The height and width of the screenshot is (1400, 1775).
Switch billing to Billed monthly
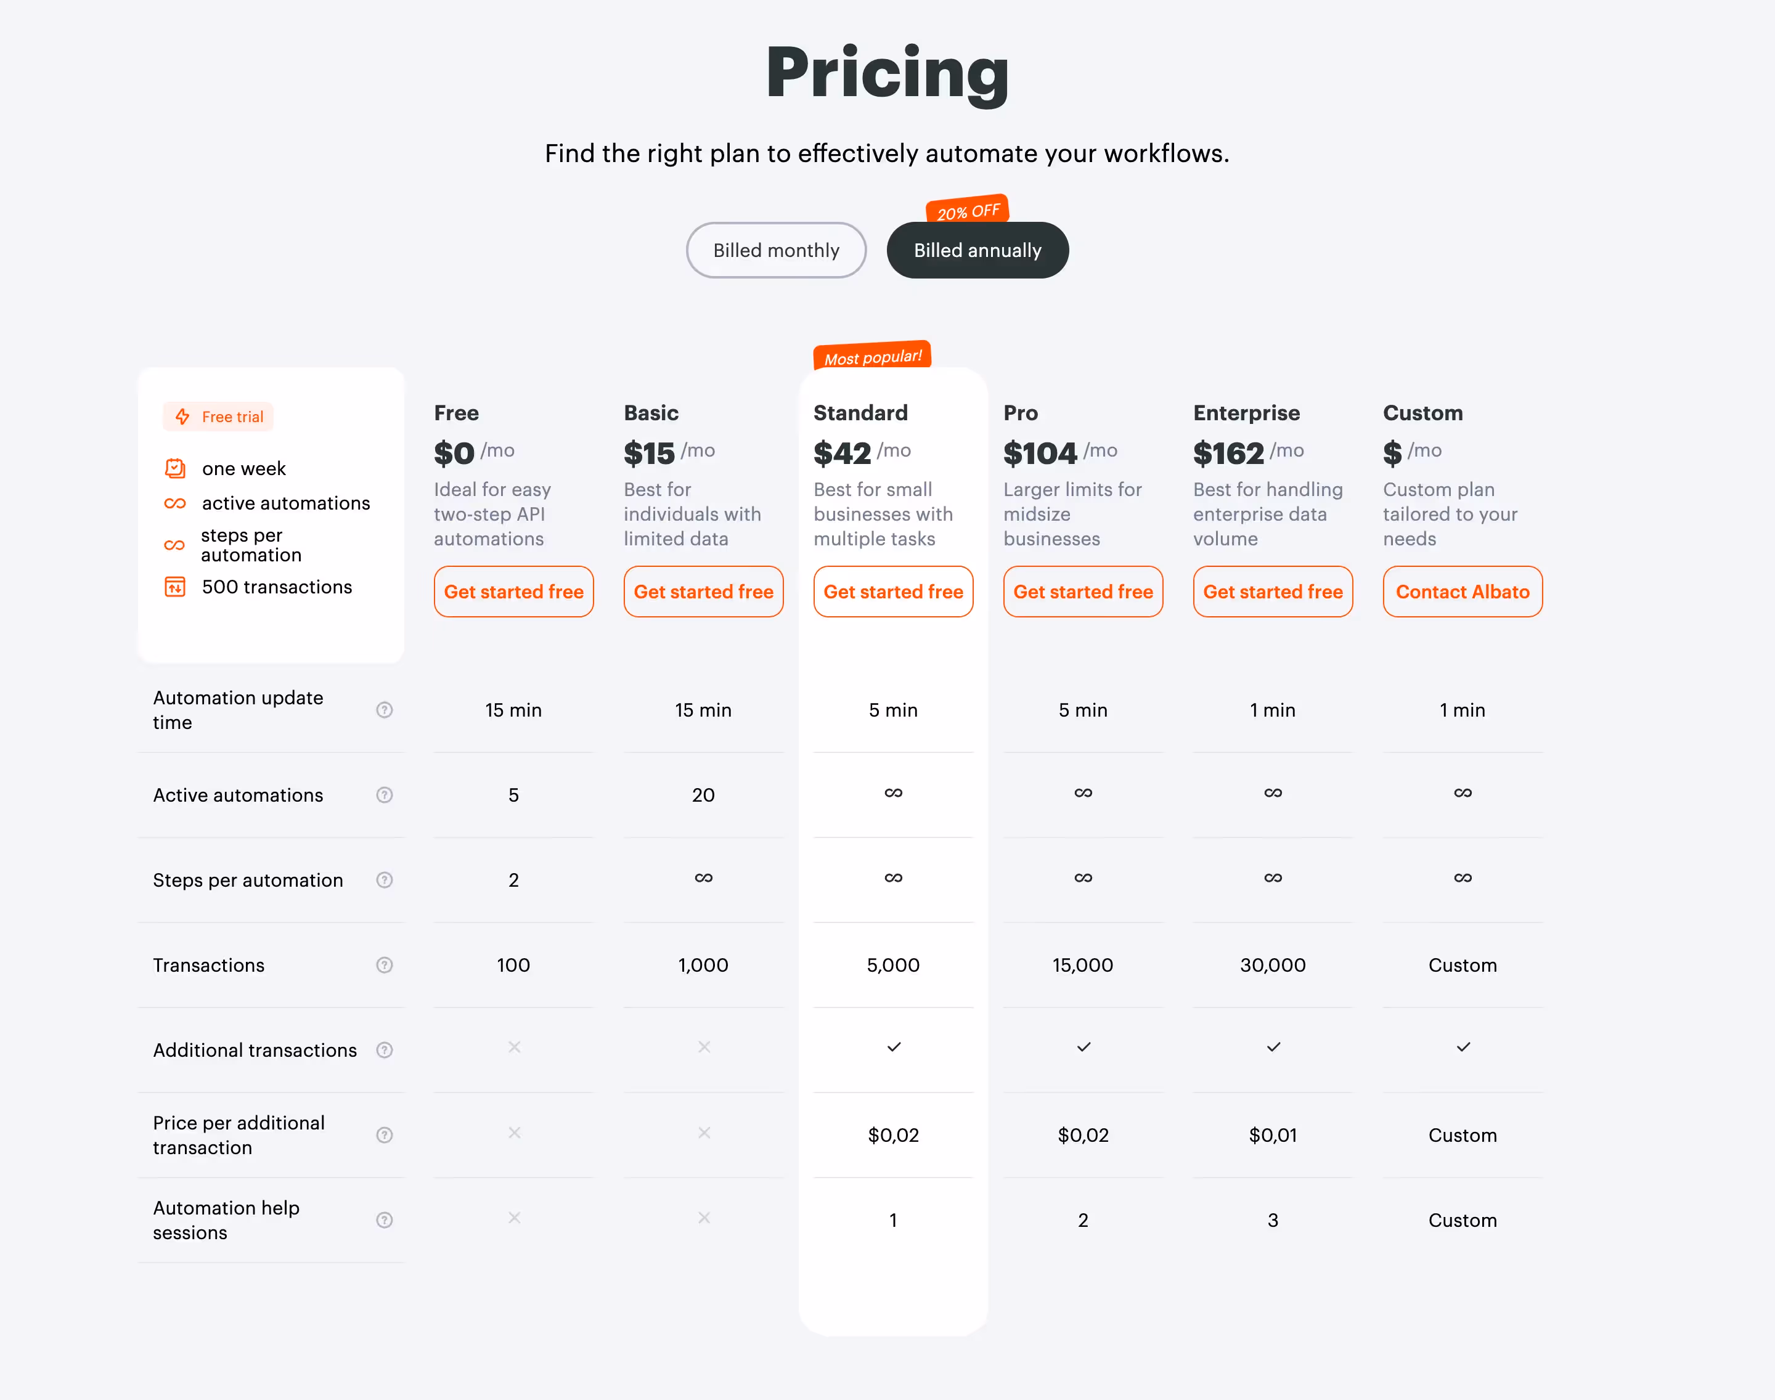coord(775,250)
